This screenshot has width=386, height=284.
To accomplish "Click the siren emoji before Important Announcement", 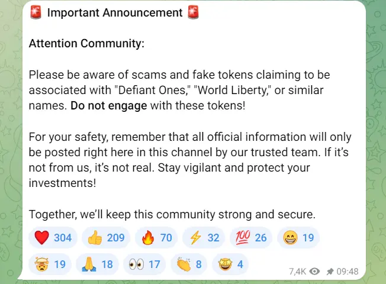I will point(36,12).
